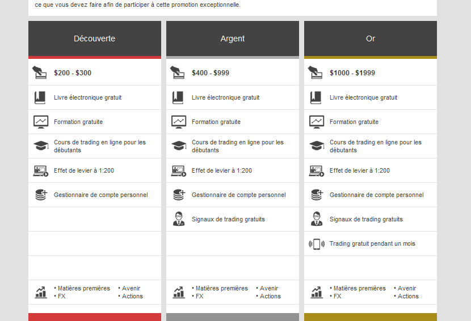The image size is (471, 321).
Task: Click 'Avenir' in Or column
Action: point(407,288)
